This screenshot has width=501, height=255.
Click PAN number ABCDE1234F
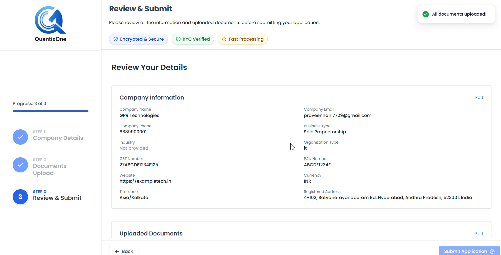click(317, 165)
